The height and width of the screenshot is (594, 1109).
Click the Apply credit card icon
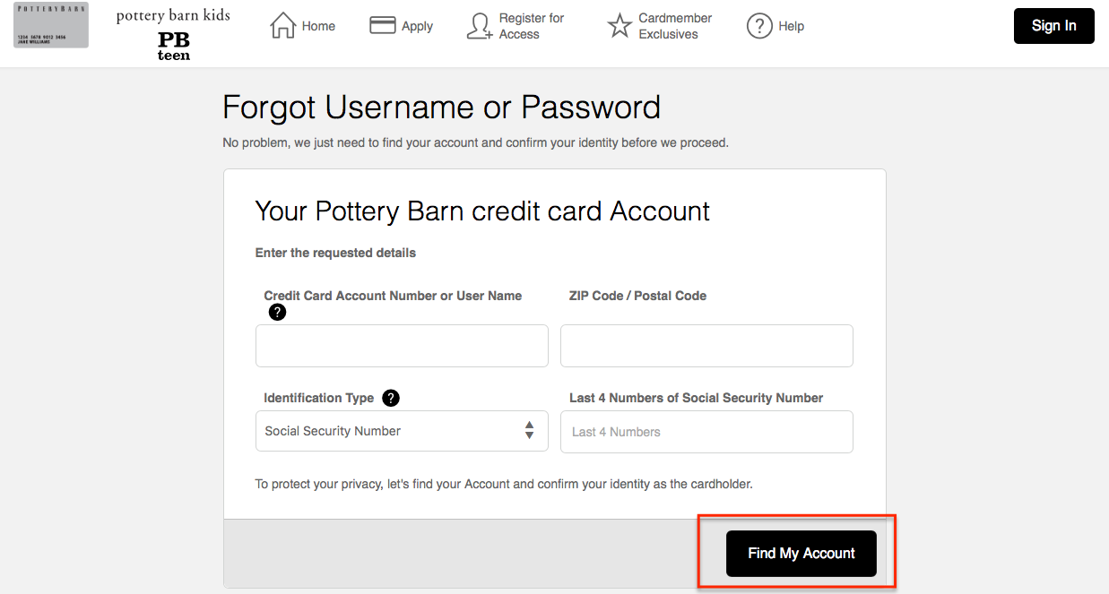tap(383, 26)
